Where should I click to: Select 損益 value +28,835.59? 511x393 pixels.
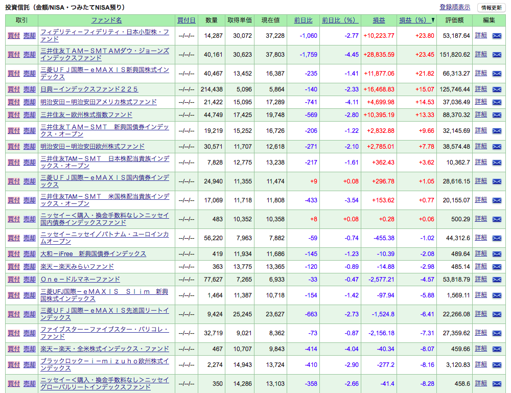point(379,55)
